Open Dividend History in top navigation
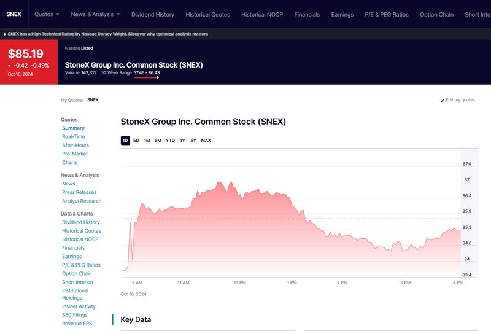491x331 pixels. click(152, 14)
